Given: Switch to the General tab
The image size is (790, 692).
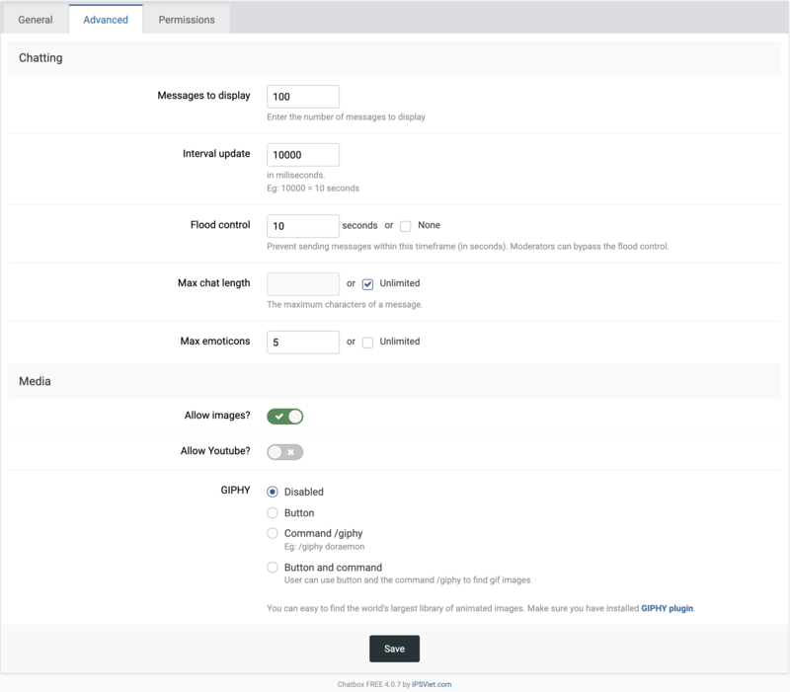Looking at the screenshot, I should coord(36,20).
